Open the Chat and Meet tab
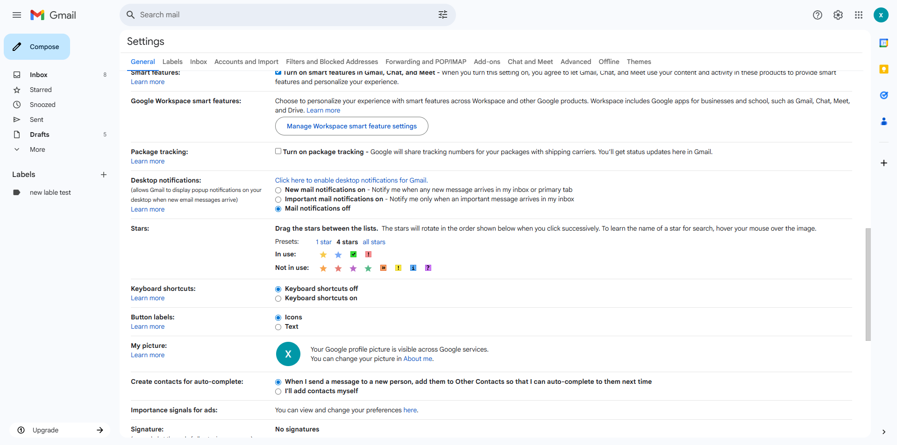897x445 pixels. [x=530, y=62]
